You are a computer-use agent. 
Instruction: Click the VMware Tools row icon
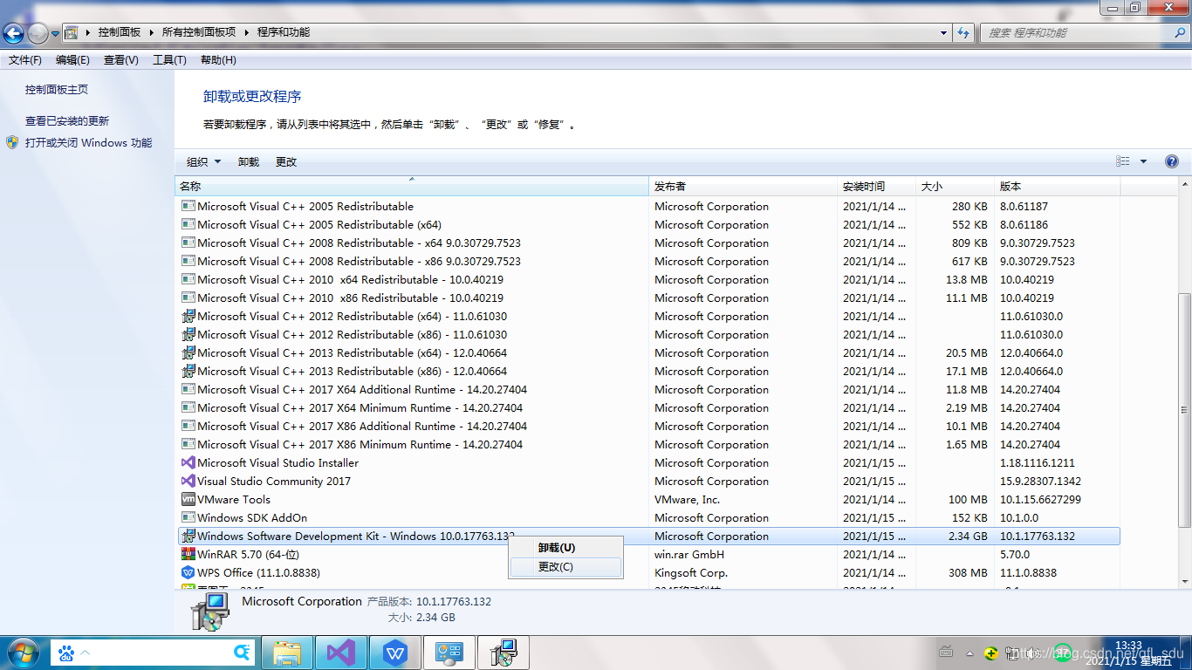188,499
